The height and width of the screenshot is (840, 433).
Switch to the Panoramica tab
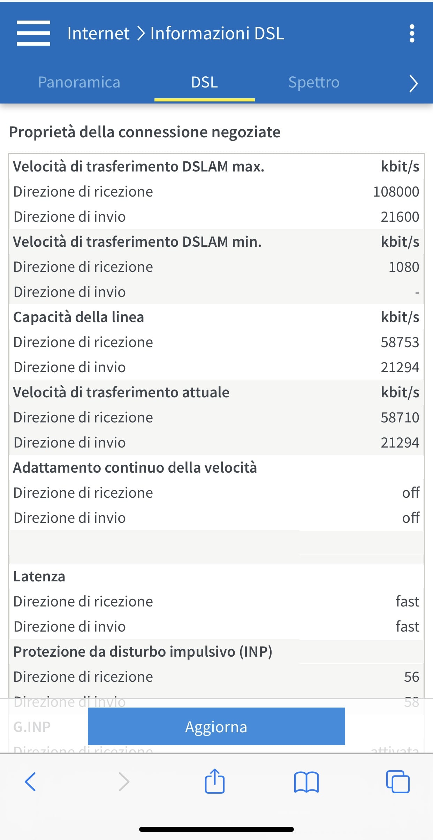point(79,82)
